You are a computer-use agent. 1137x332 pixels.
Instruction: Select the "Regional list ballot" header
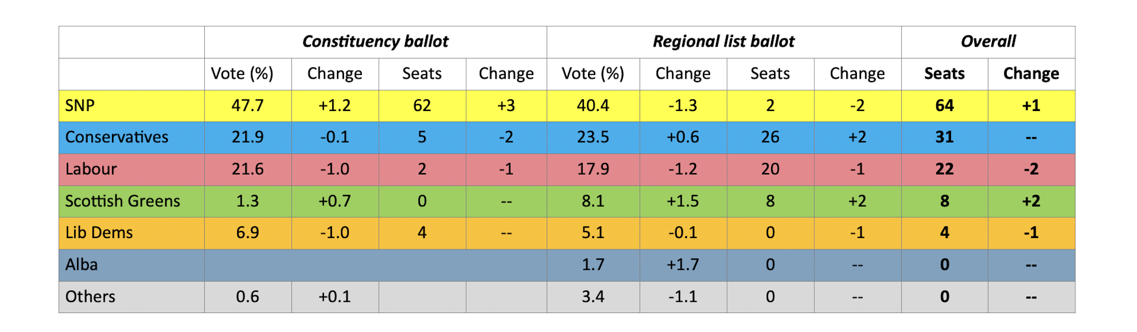(x=723, y=41)
